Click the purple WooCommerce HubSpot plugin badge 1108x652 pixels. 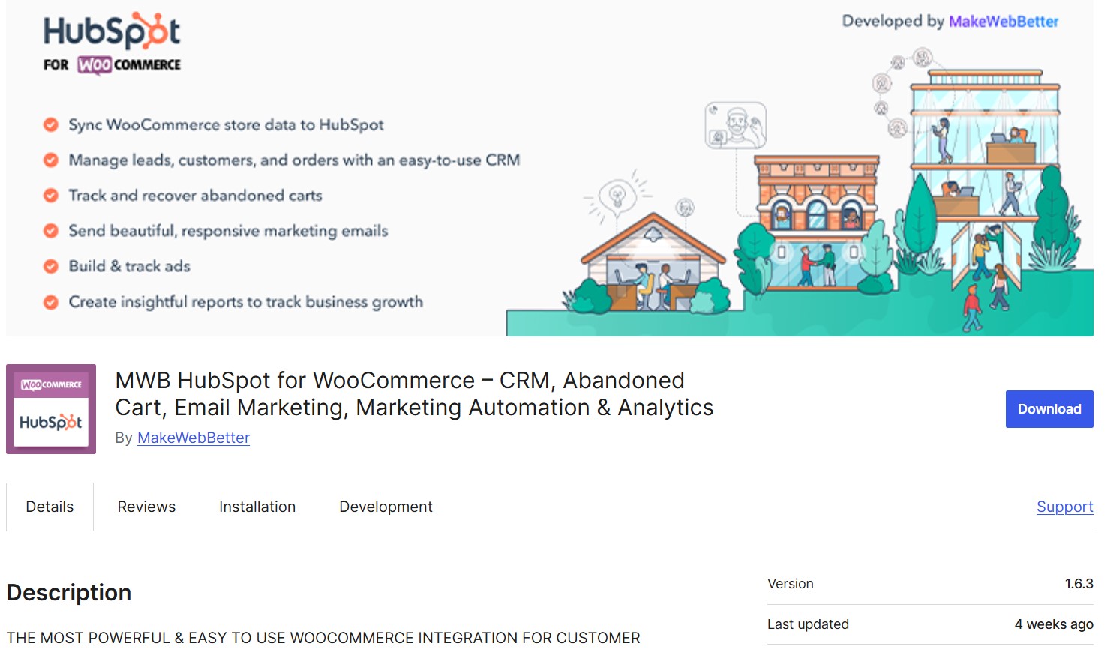point(50,408)
